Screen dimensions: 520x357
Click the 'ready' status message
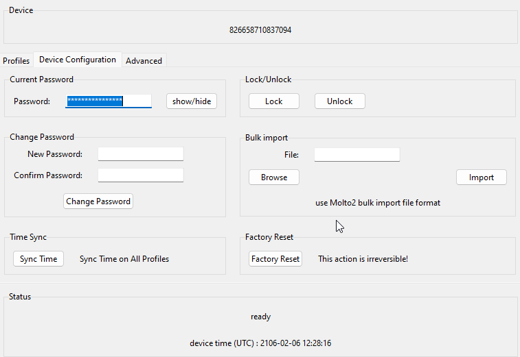click(x=260, y=317)
